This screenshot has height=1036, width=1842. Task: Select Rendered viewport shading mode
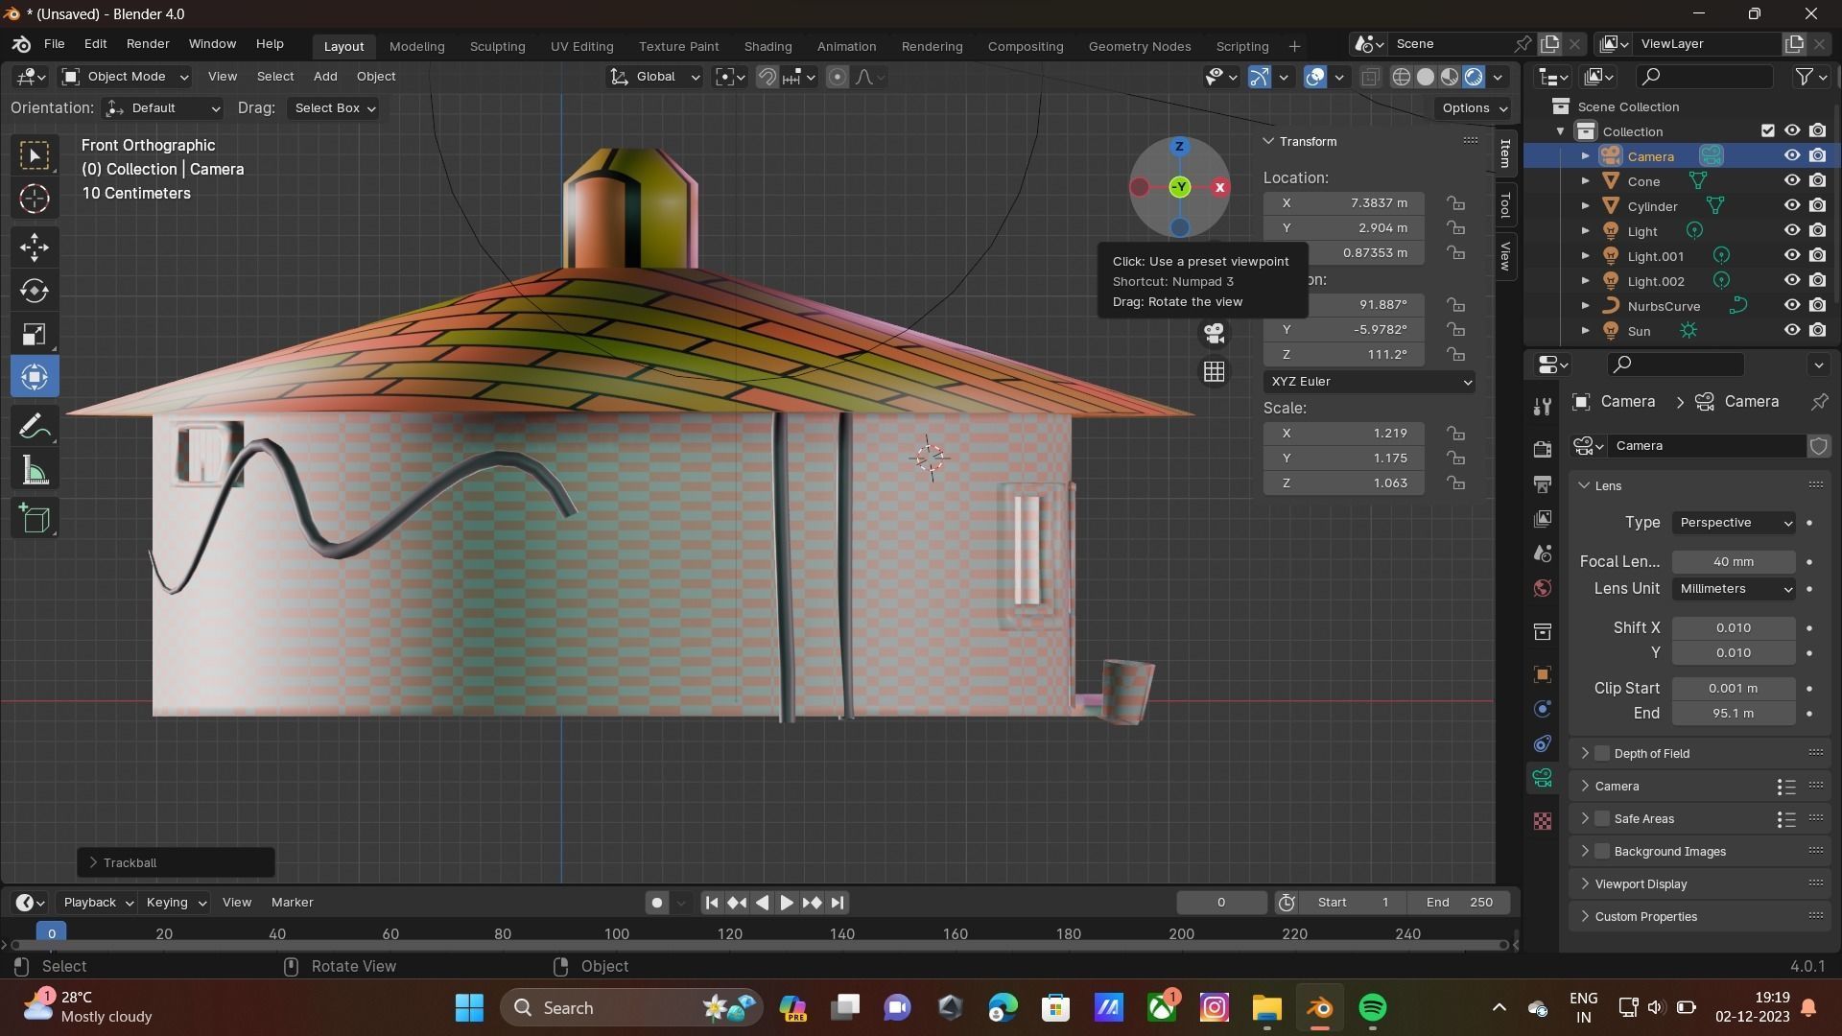[1474, 77]
